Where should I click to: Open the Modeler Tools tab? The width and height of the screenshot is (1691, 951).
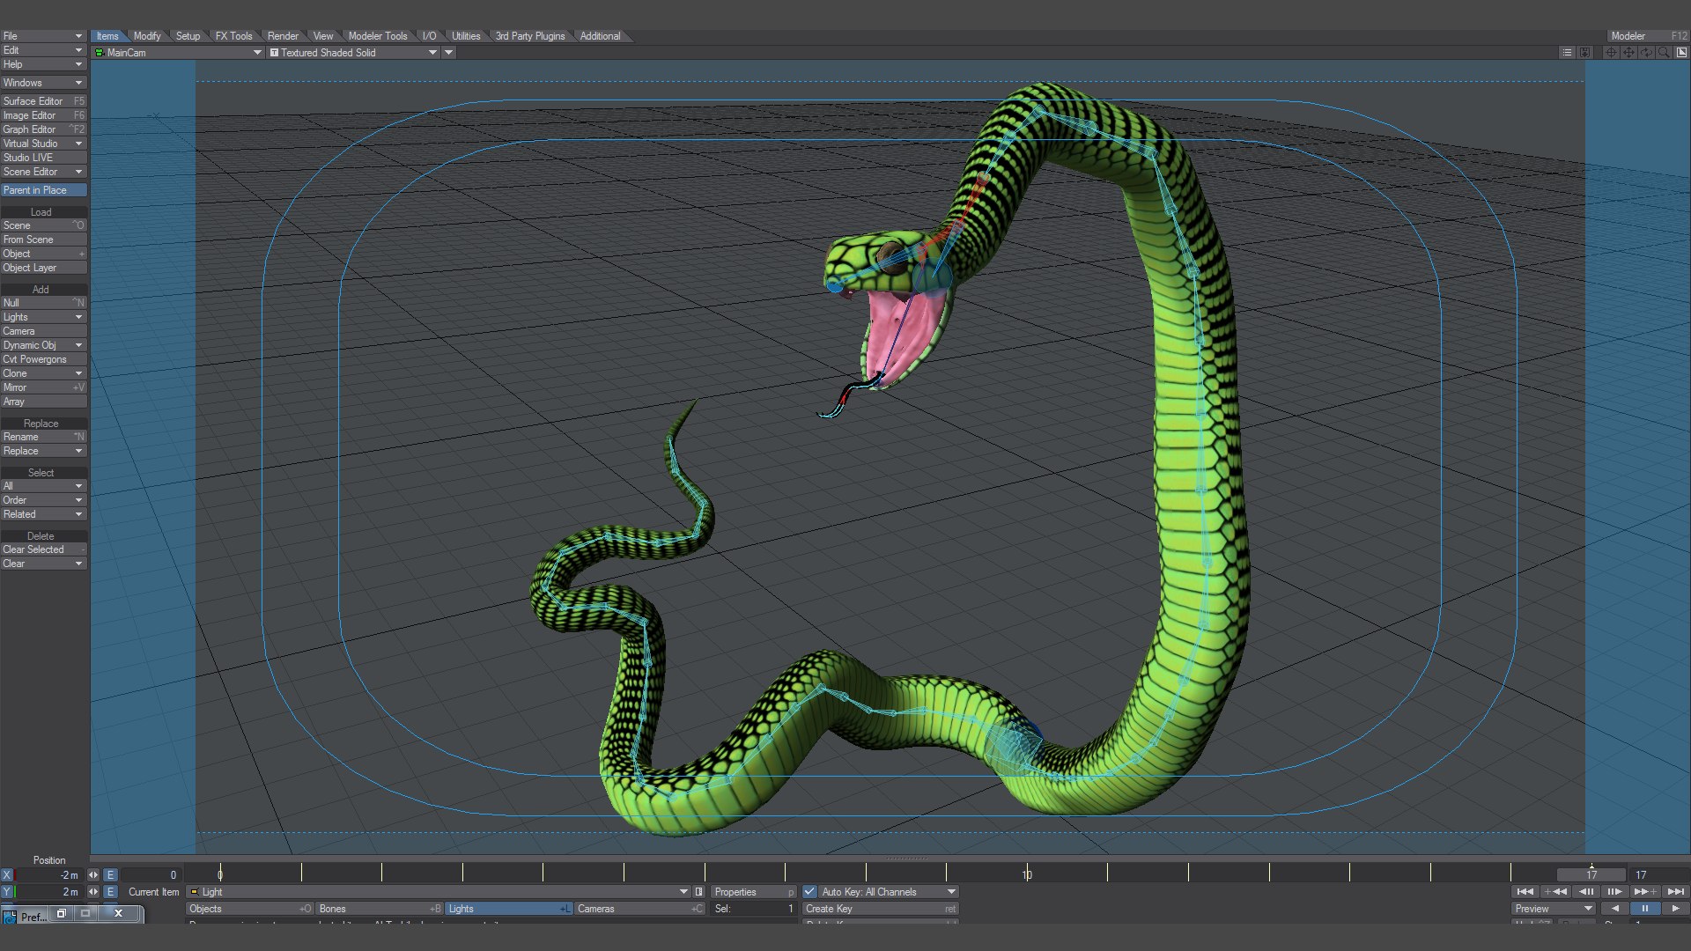378,36
